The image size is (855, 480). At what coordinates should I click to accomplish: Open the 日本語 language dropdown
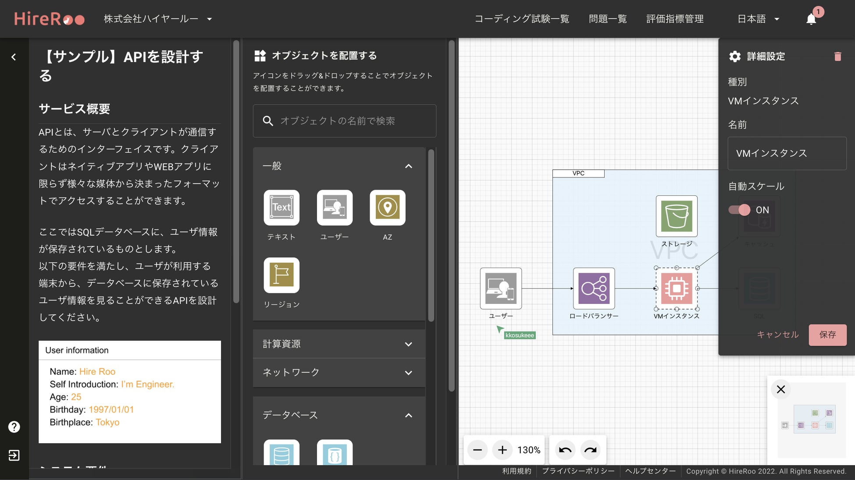(x=758, y=19)
